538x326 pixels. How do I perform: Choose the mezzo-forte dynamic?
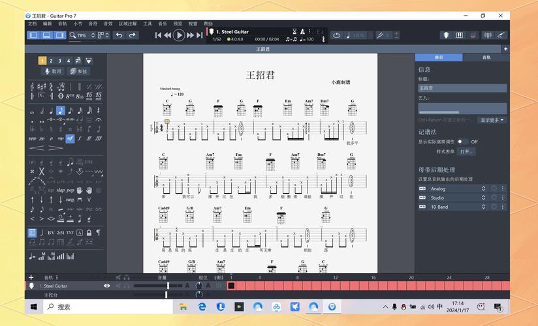pos(70,138)
